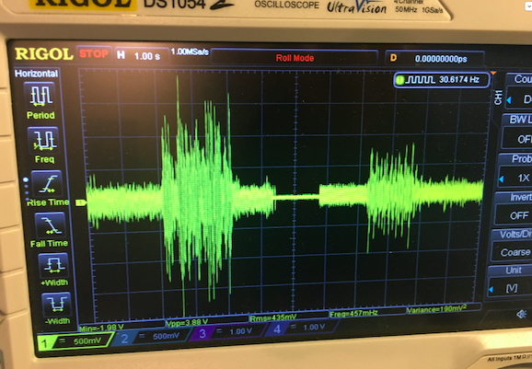Select the +Width measurement icon
This screenshot has width=532, height=369.
[x=53, y=266]
